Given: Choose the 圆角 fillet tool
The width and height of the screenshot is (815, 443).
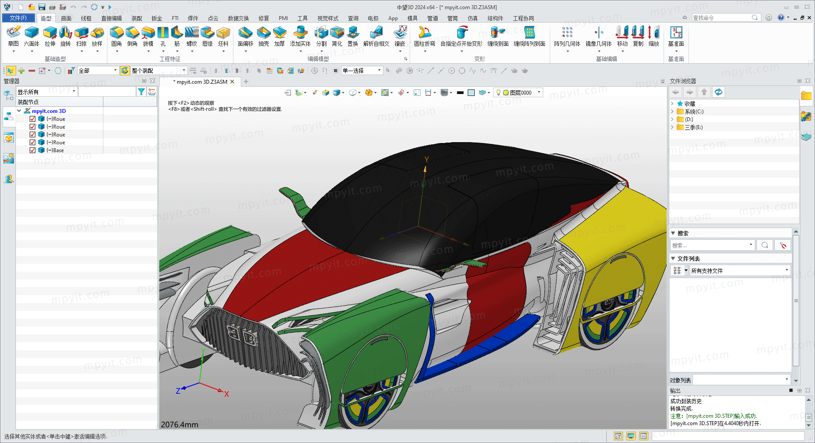Looking at the screenshot, I should 116,36.
